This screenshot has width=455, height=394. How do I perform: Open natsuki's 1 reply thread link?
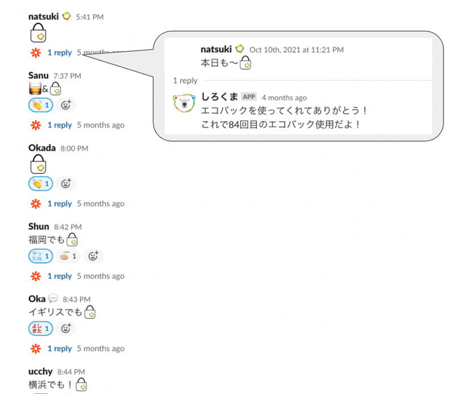click(60, 53)
